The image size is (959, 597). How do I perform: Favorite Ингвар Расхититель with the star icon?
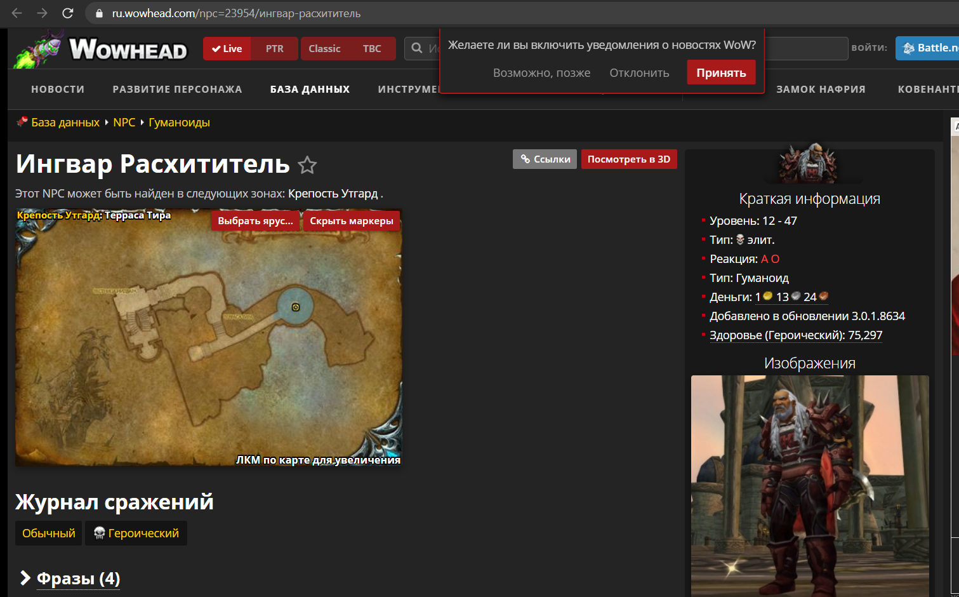[308, 165]
